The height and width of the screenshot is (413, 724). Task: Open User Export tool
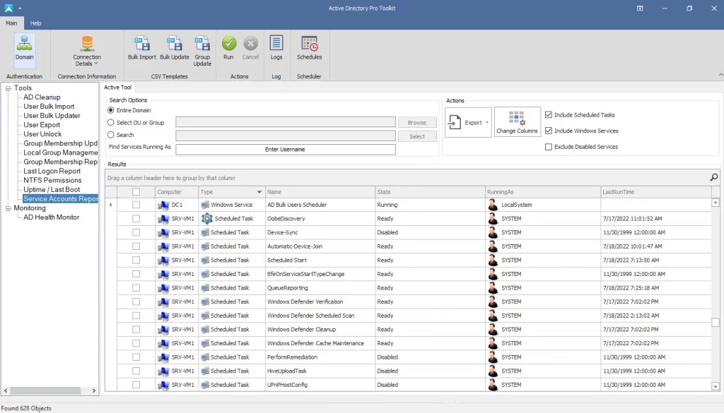pos(42,125)
